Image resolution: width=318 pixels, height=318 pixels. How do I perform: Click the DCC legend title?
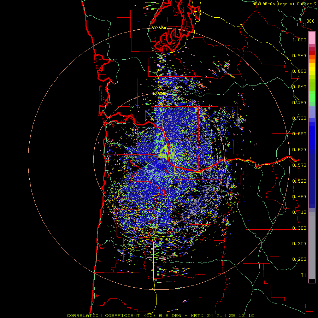310,21
